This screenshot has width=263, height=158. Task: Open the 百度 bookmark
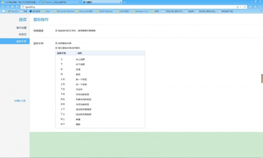point(24,11)
